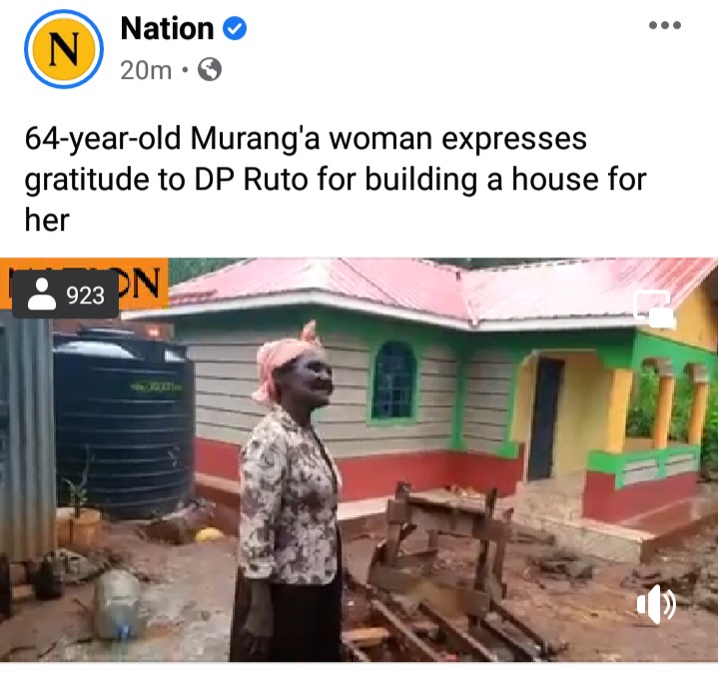Click the N letter inside the yellow avatar
This screenshot has height=678, width=718.
[64, 50]
